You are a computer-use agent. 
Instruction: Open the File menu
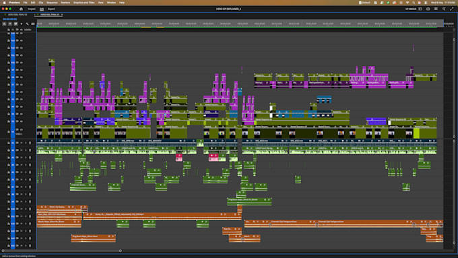25,3
